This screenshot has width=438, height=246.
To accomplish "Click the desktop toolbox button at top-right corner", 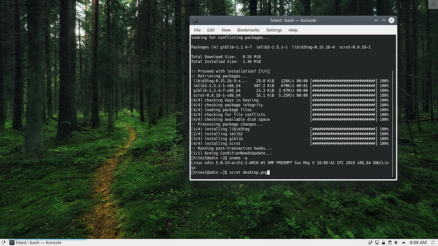I will 433,4.
